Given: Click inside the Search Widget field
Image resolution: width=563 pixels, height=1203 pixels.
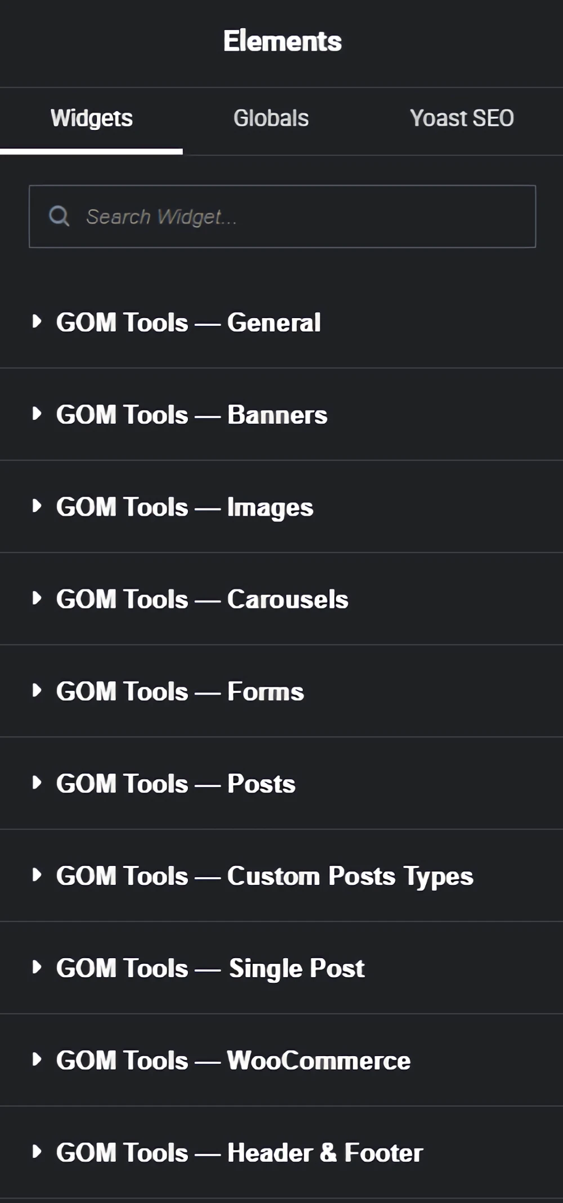Looking at the screenshot, I should [x=281, y=216].
